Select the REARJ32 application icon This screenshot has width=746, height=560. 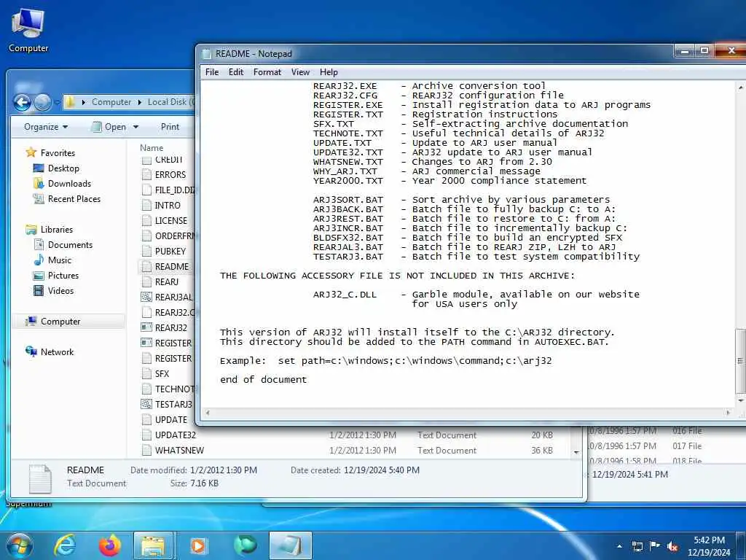[146, 327]
